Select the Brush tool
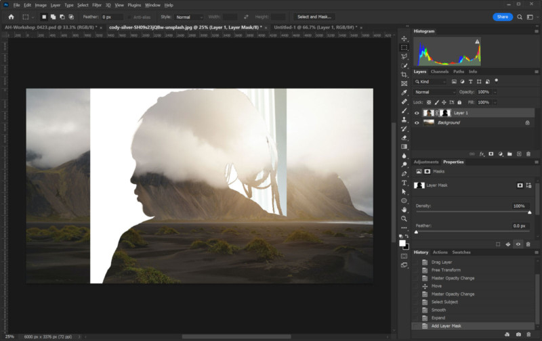This screenshot has width=542, height=341. tap(404, 110)
